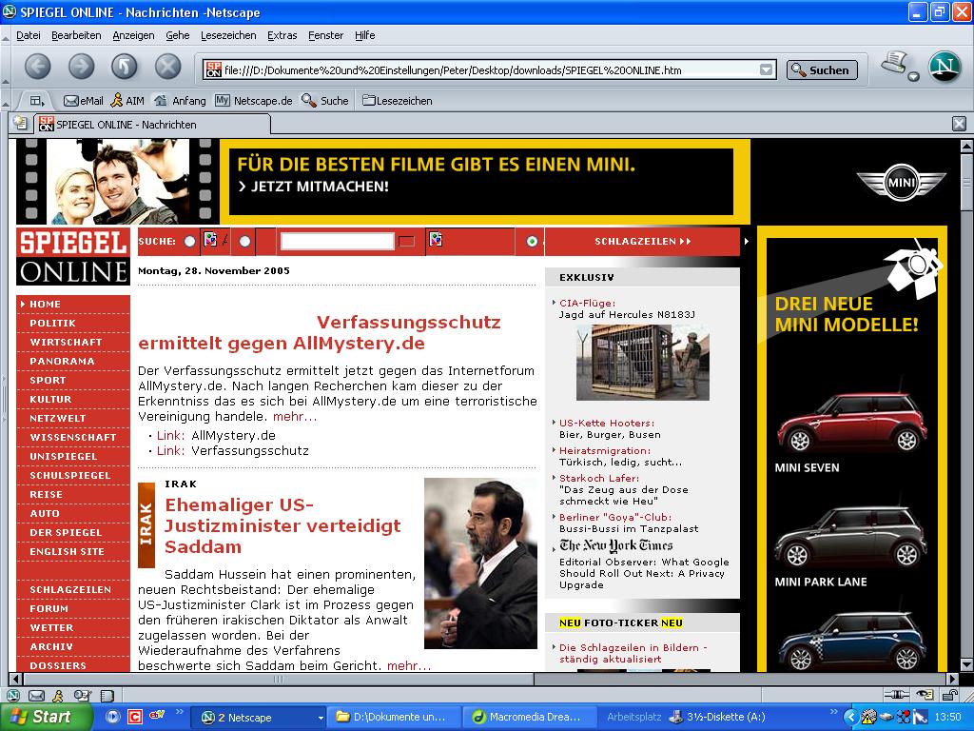Click the Print icon in the toolbar
This screenshot has width=974, height=731.
coord(894,64)
